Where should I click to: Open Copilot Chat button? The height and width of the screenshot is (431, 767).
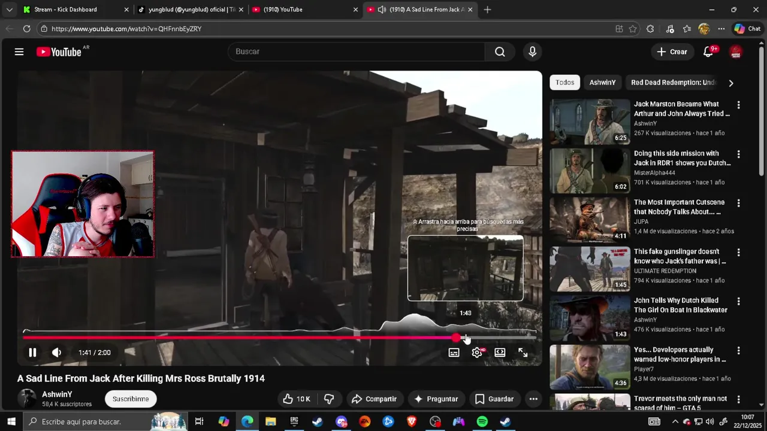pyautogui.click(x=747, y=29)
